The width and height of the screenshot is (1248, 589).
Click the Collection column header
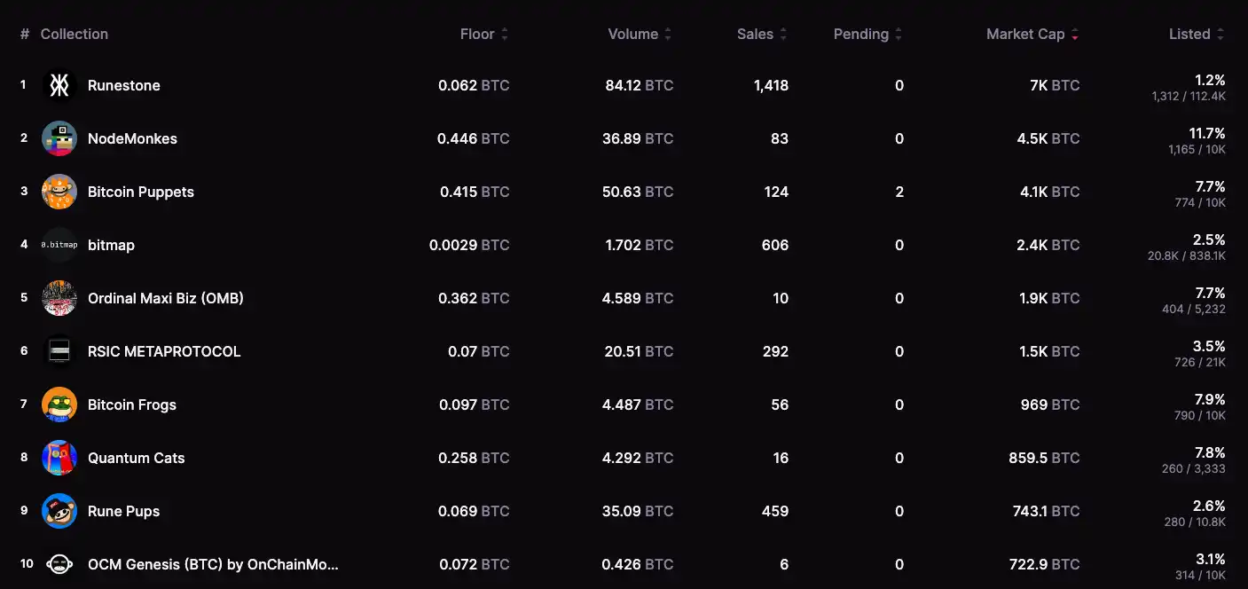(75, 34)
